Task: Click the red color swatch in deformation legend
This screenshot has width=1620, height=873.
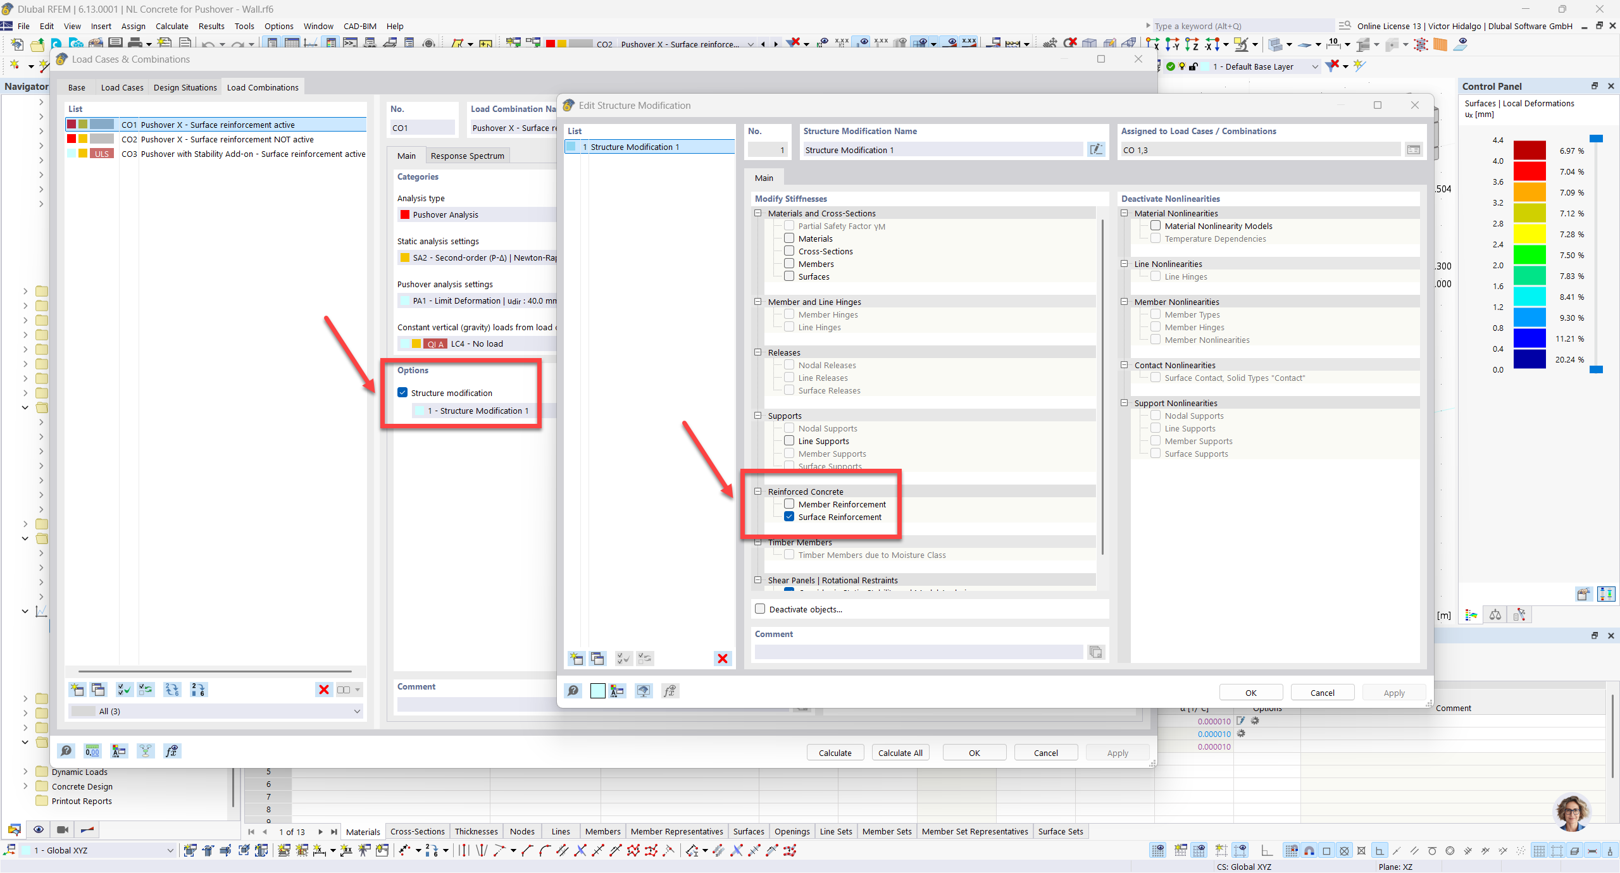Action: [x=1530, y=171]
